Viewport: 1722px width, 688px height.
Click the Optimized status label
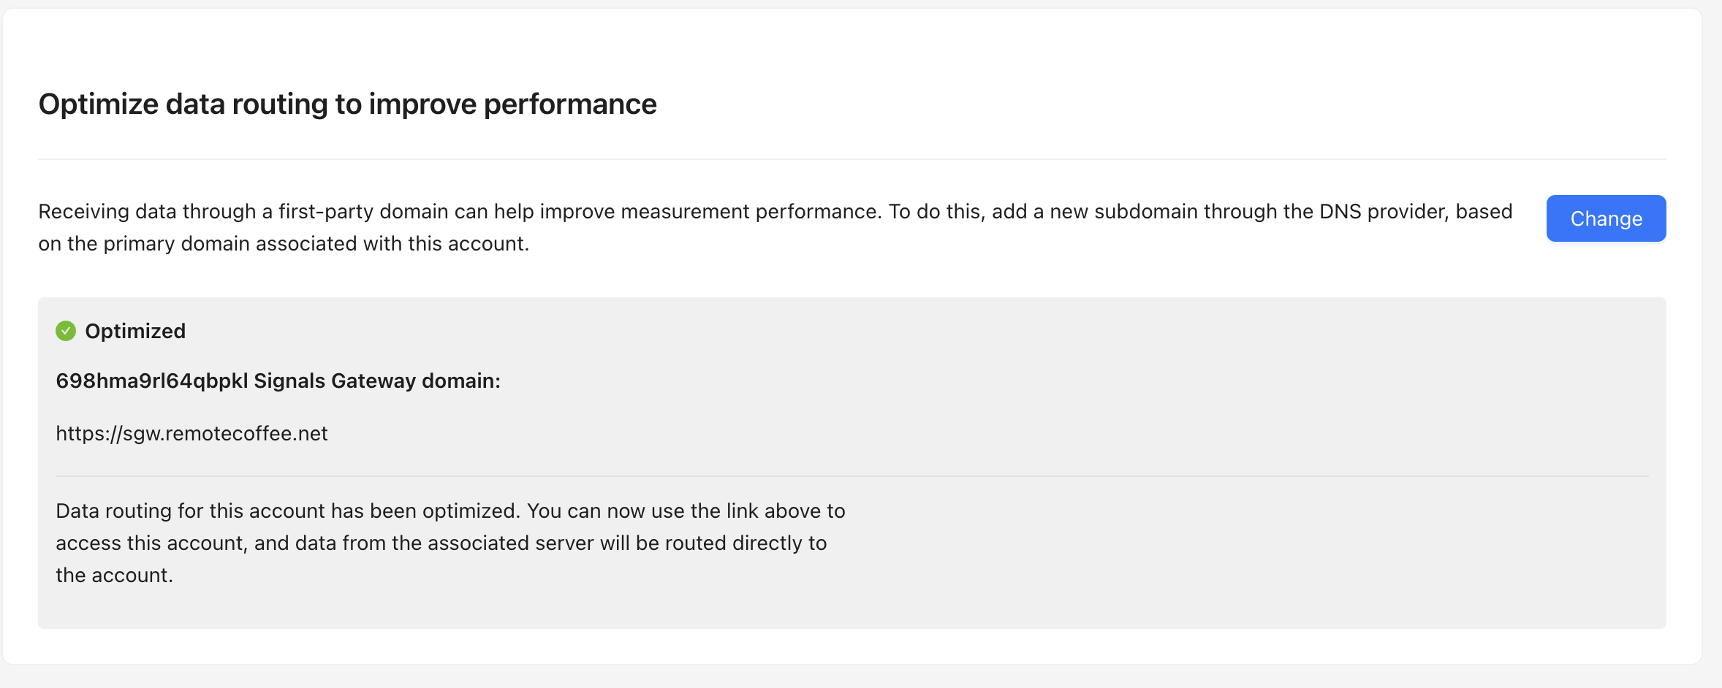[135, 331]
